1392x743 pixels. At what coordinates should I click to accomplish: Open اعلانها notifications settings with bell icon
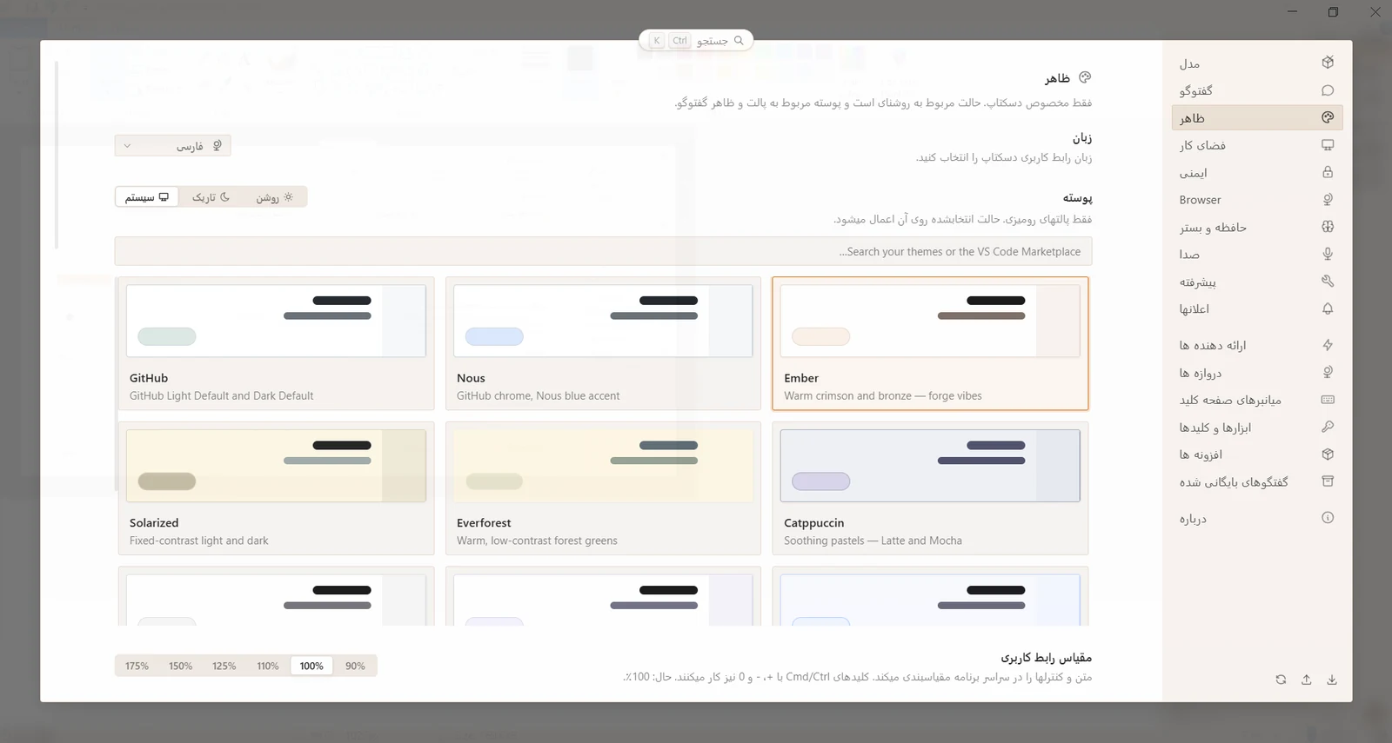click(x=1257, y=308)
